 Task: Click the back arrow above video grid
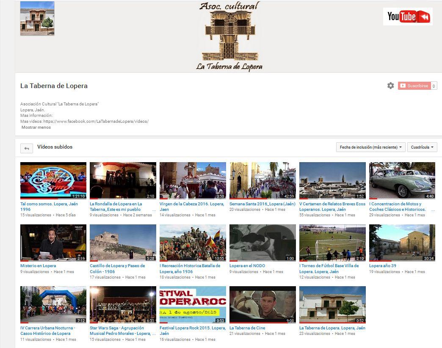pos(27,148)
